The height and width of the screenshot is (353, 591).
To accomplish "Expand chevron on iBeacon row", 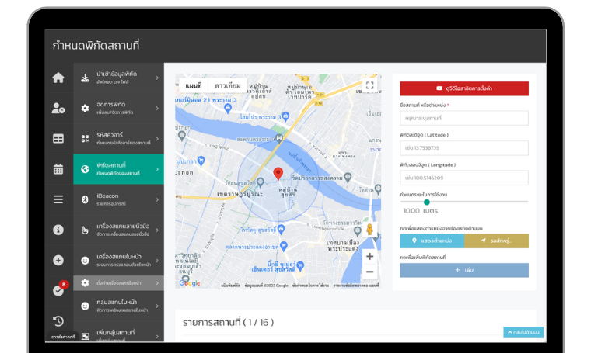I will pyautogui.click(x=157, y=199).
